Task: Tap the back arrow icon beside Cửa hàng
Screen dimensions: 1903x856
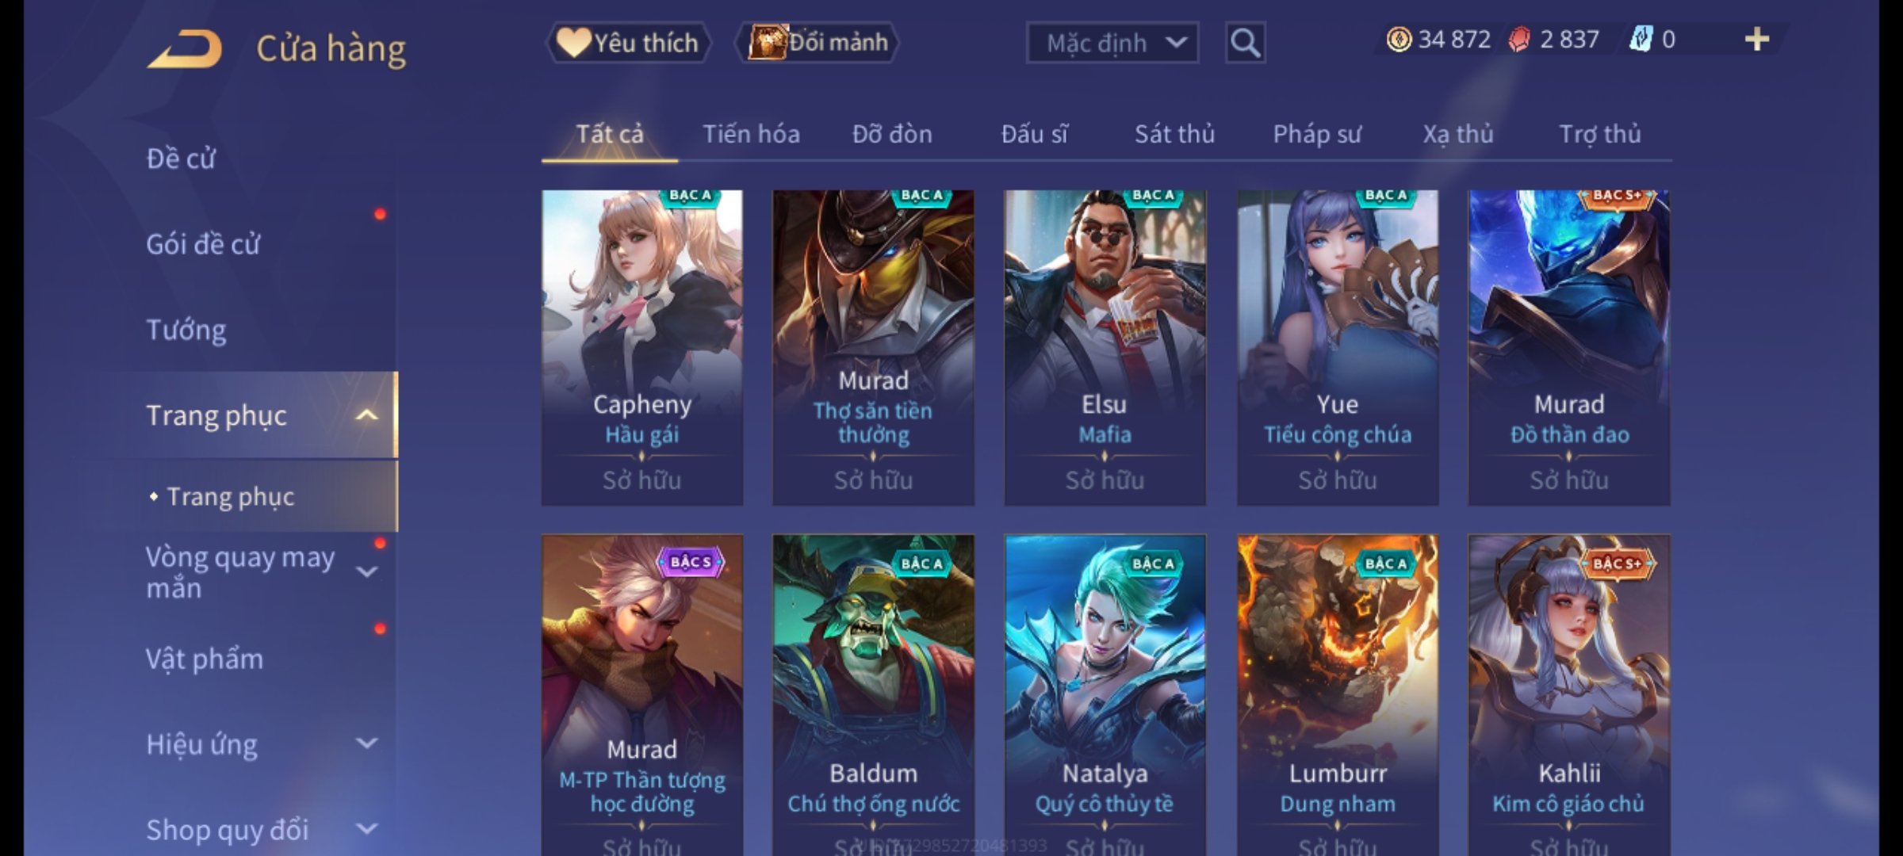Action: pyautogui.click(x=184, y=49)
